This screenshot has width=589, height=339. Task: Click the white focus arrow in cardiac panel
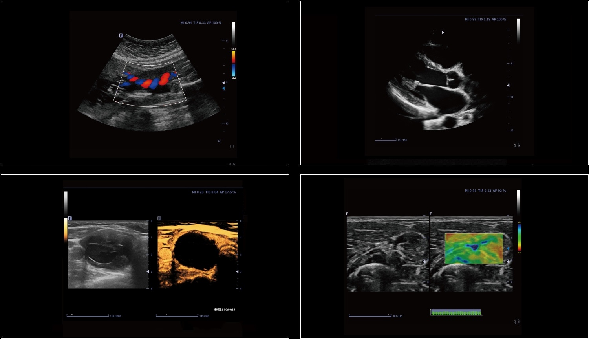508,85
